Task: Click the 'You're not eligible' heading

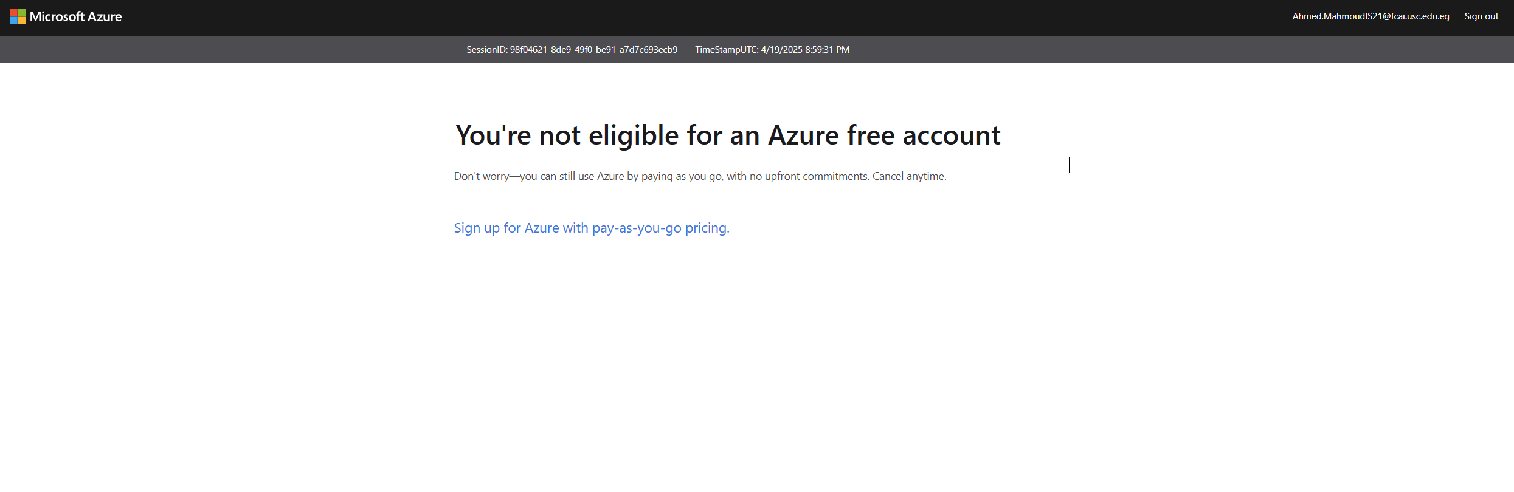Action: 728,135
